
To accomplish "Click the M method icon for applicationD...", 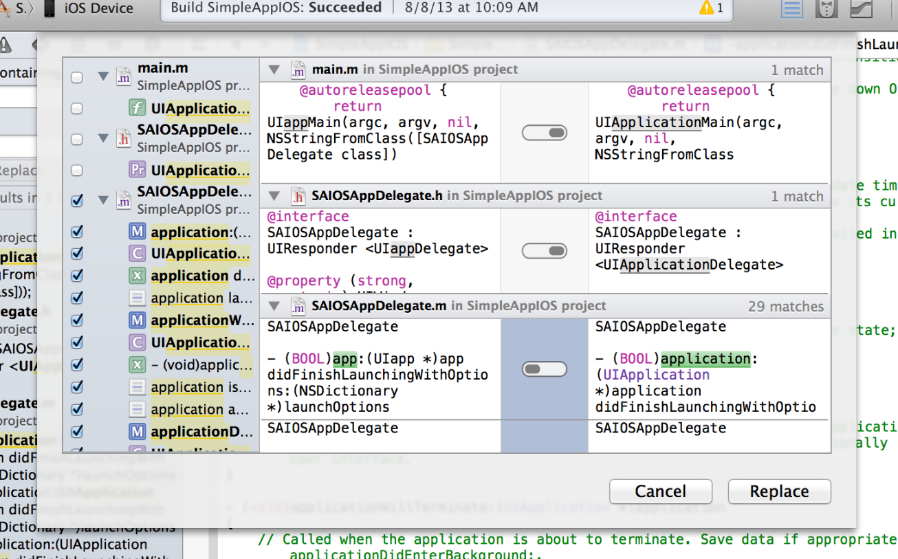I will [x=138, y=431].
